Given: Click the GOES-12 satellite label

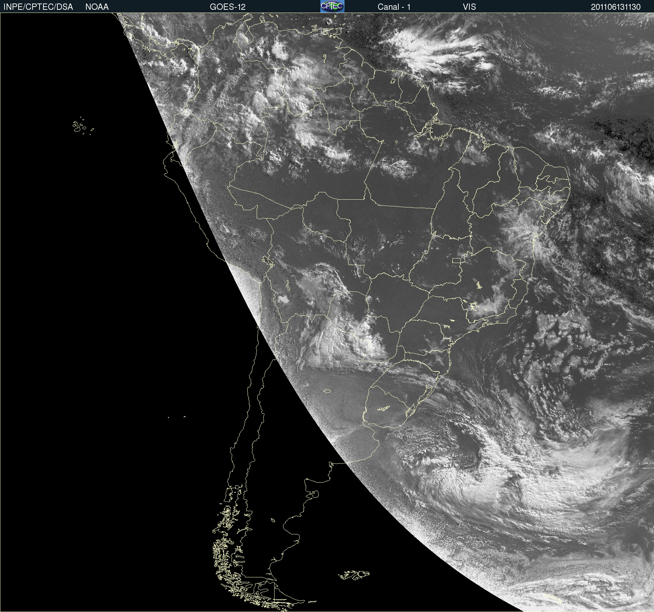Looking at the screenshot, I should pyautogui.click(x=228, y=7).
